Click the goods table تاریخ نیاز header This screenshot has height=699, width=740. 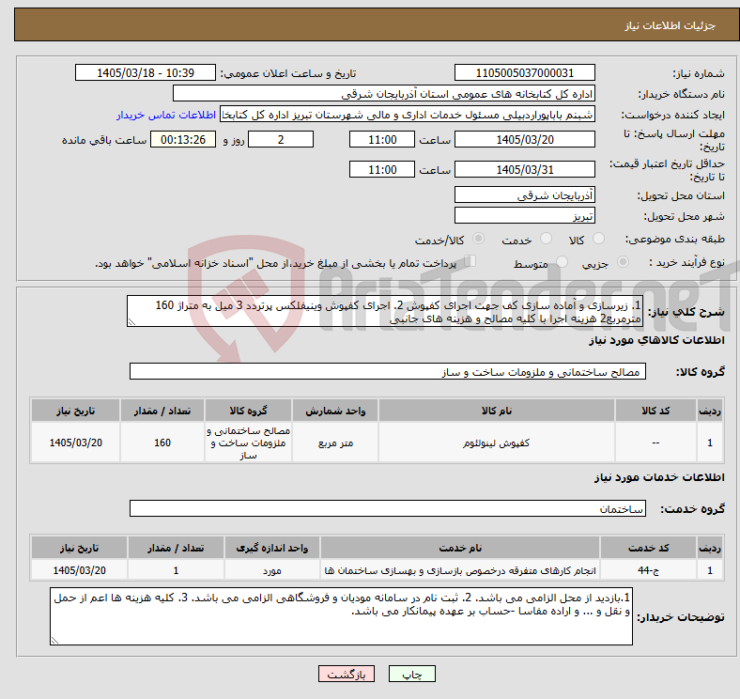pyautogui.click(x=75, y=411)
